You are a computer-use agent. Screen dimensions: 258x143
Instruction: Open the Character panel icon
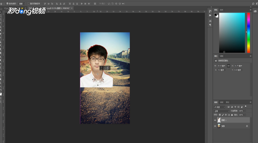[x=210, y=21]
